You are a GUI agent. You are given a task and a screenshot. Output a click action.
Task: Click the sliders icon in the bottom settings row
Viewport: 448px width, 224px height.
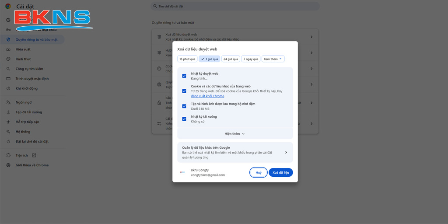pyautogui.click(x=159, y=123)
